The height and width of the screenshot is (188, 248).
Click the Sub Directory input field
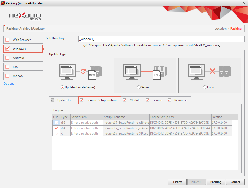[161, 39]
